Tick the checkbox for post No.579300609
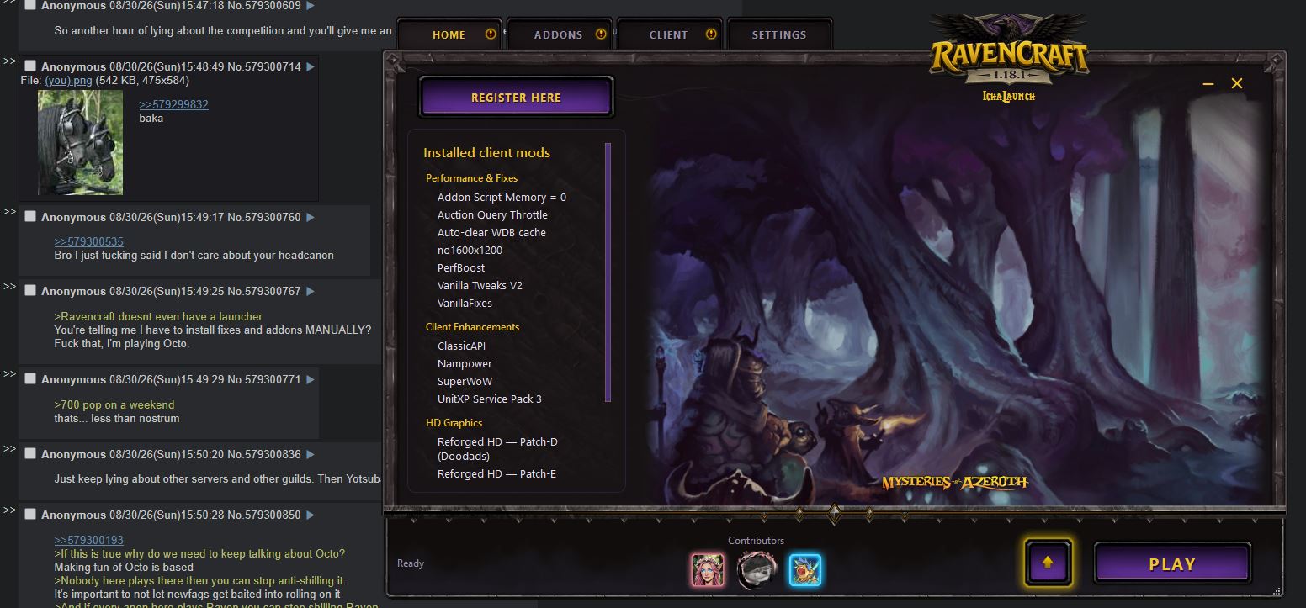This screenshot has height=608, width=1306. [x=30, y=5]
